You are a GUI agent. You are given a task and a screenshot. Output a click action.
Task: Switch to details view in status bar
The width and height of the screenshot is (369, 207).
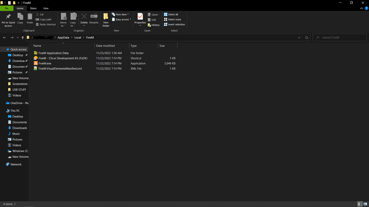click(x=360, y=204)
